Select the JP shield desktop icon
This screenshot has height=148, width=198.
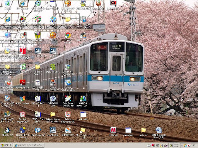click(x=22, y=19)
